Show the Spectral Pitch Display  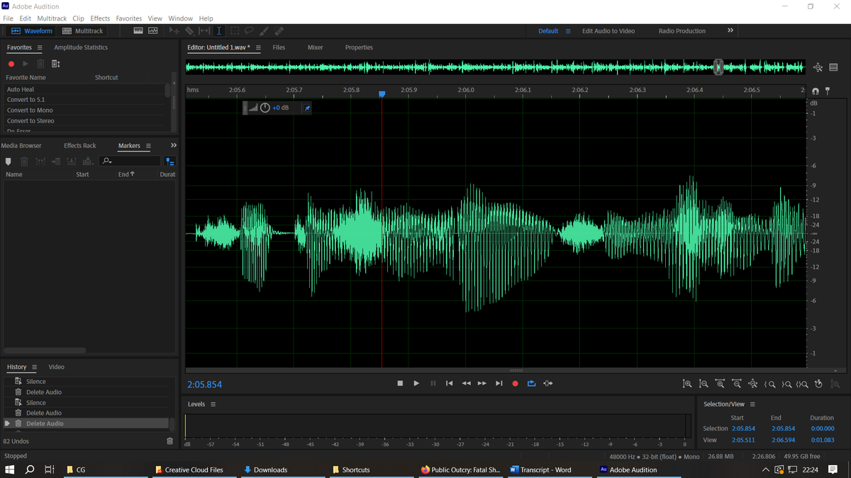click(153, 31)
